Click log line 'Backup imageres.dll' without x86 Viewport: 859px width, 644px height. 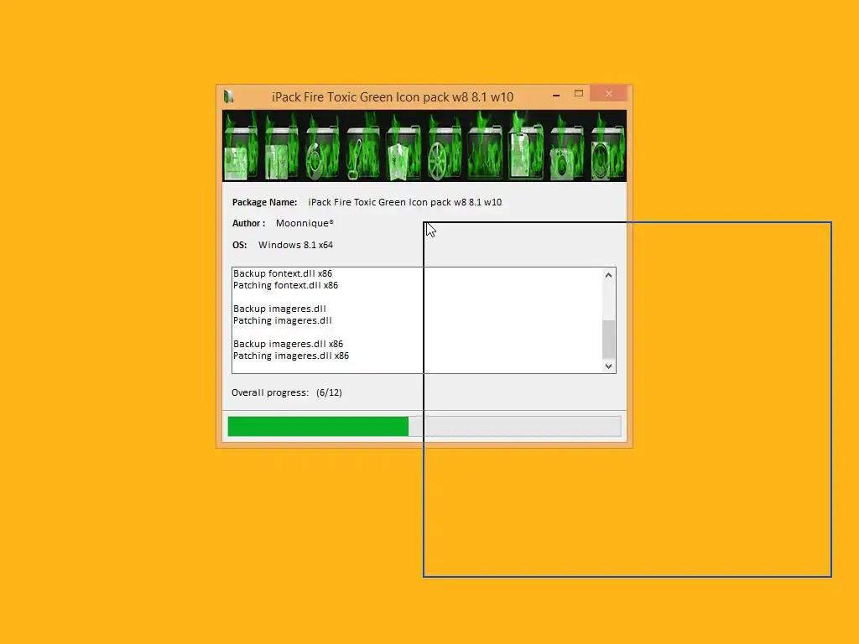[279, 309]
